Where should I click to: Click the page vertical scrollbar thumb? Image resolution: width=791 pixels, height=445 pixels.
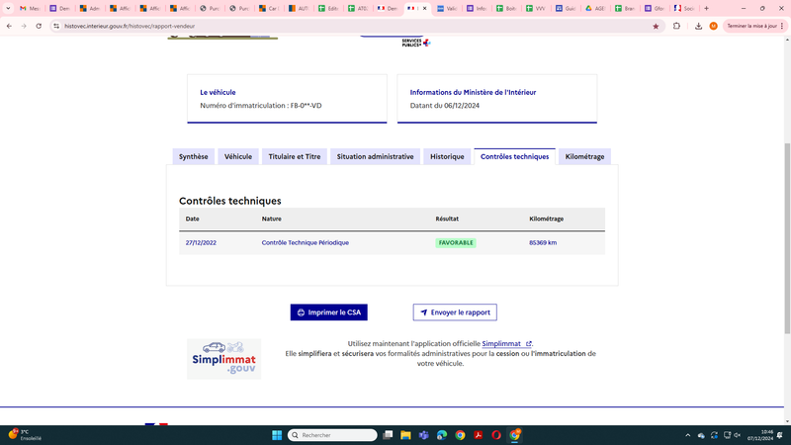pos(787,238)
